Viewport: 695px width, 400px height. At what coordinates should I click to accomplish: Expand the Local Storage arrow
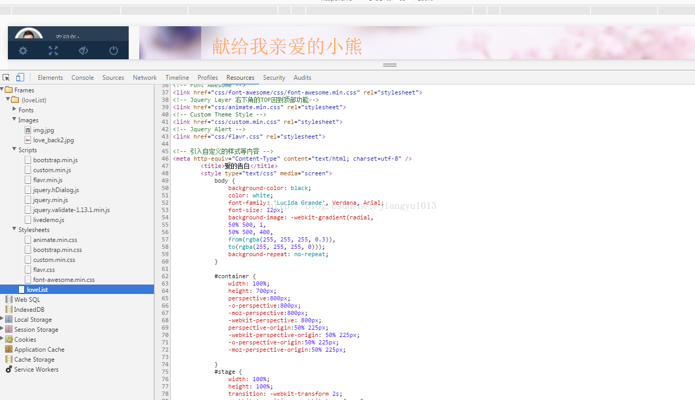2,319
